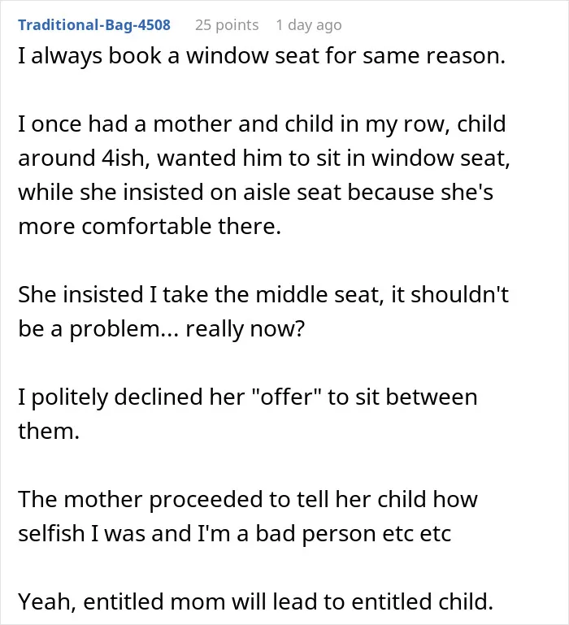569x625 pixels.
Task: Click the word "Yeah," in the last line
Action: [47, 602]
